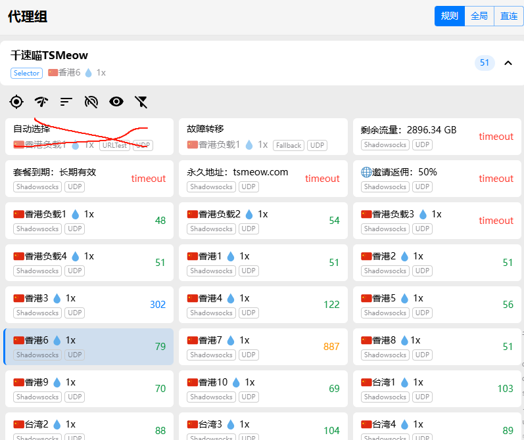Click the selected 香港6 node card
Image resolution: width=524 pixels, height=440 pixels.
pyautogui.click(x=89, y=347)
